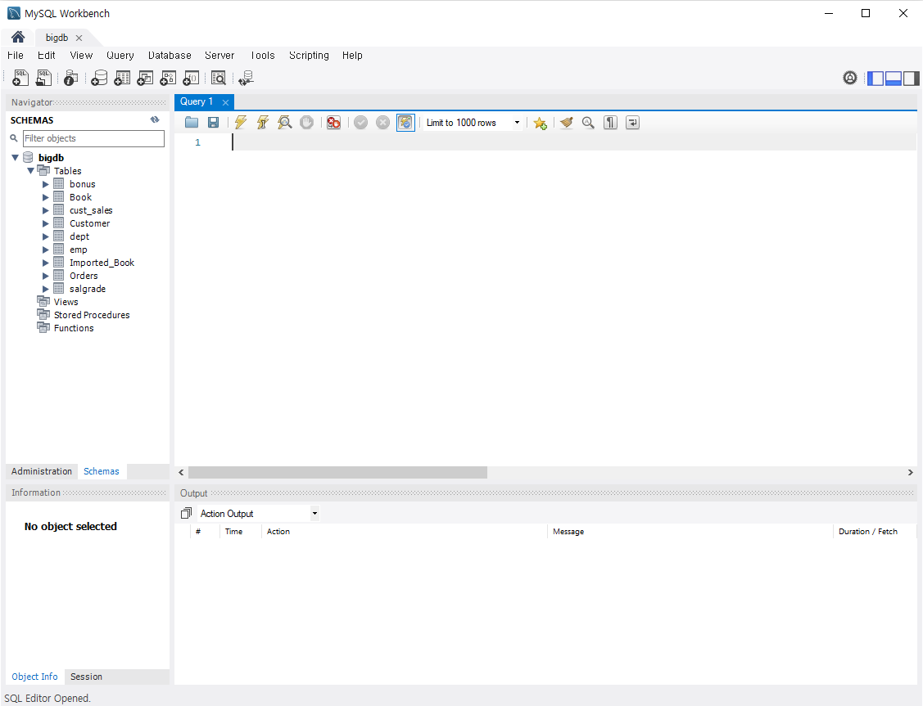Toggle the left sidebar panel visibility
Image resolution: width=923 pixels, height=706 pixels.
[875, 78]
